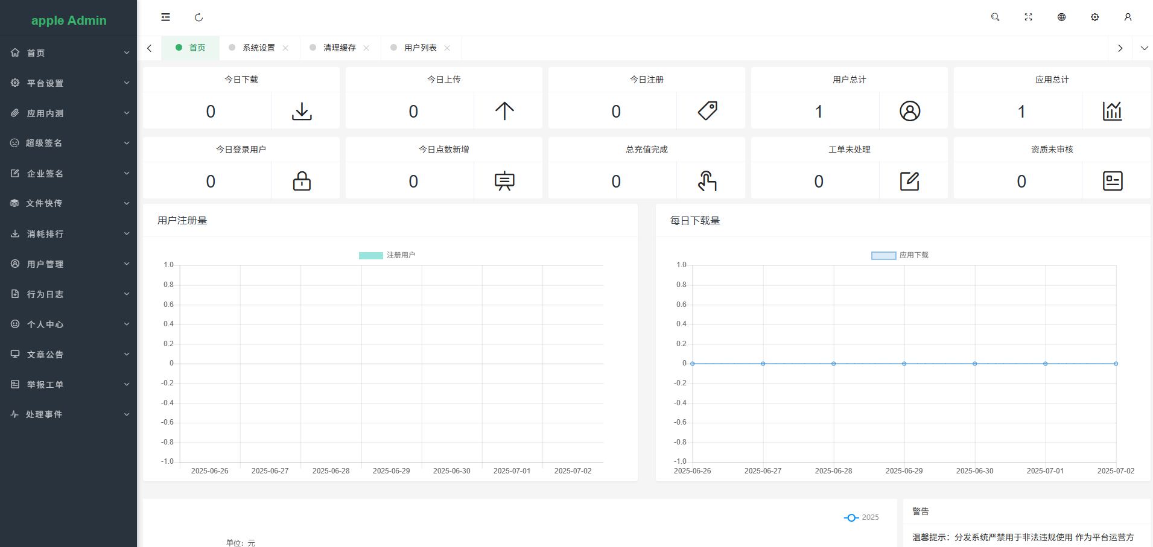
Task: Open the settings gear icon in header
Action: [1094, 17]
